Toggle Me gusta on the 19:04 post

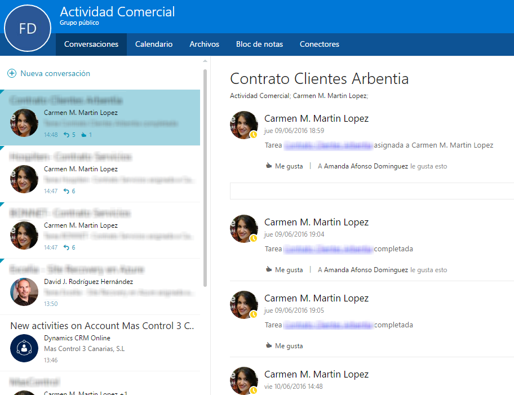(x=284, y=269)
